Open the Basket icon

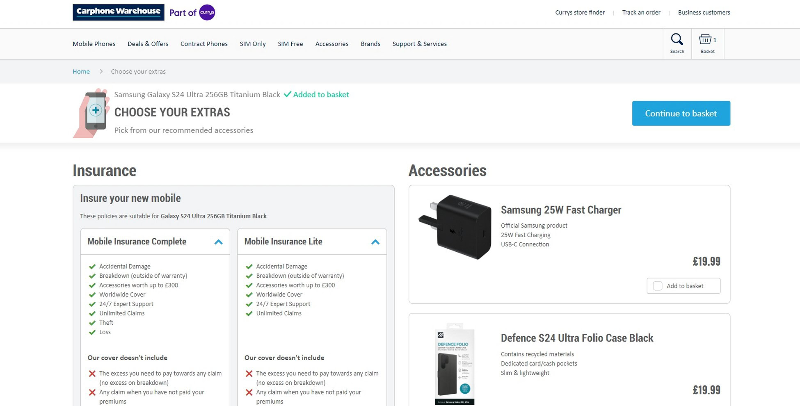(x=708, y=43)
